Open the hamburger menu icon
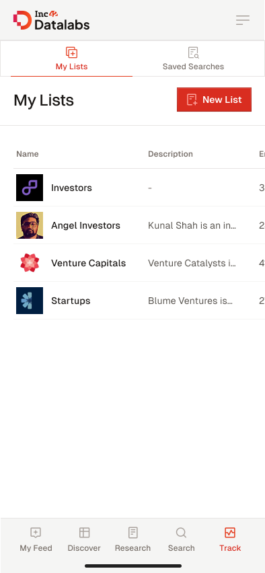Screen dimensions: 265x573 tap(243, 20)
